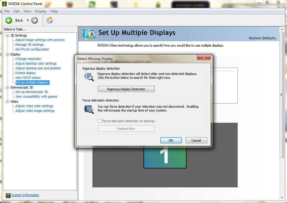Collapse the Video tree node

[x=7, y=102]
